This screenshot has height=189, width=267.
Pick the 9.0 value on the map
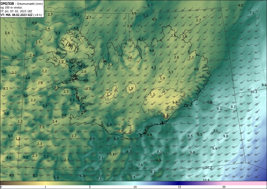tap(192, 152)
